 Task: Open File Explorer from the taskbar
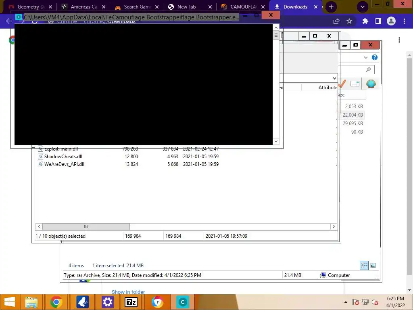point(31,302)
